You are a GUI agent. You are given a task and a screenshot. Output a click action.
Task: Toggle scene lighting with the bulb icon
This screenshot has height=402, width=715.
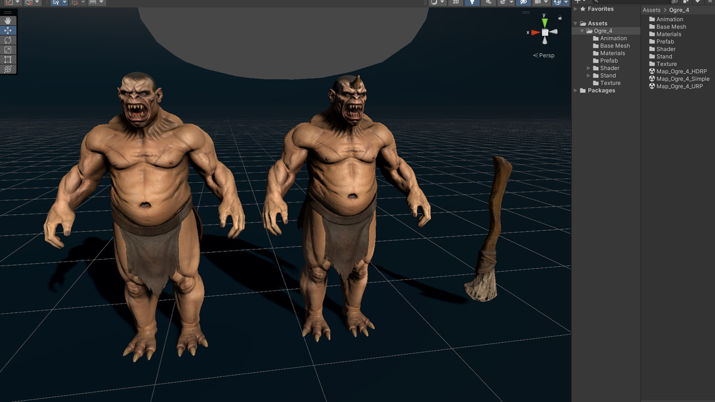[x=471, y=2]
